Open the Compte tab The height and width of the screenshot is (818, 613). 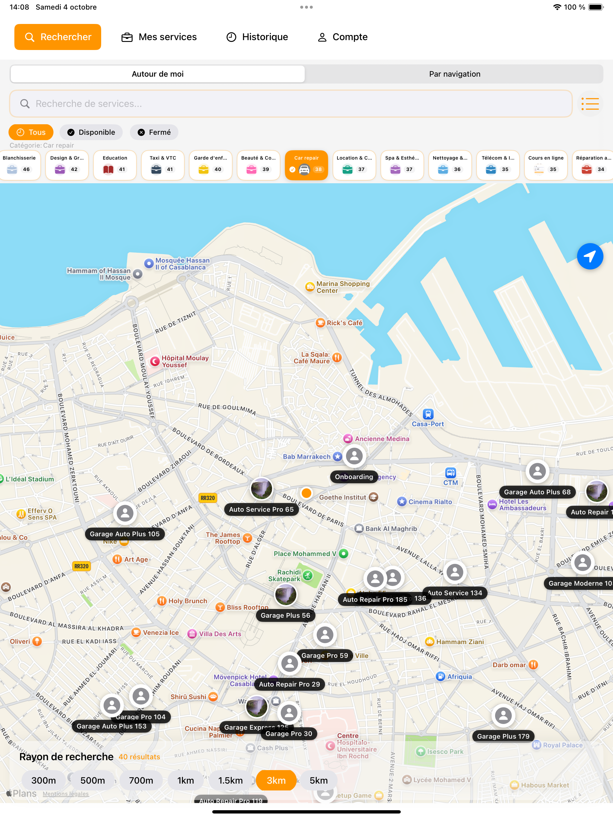342,37
